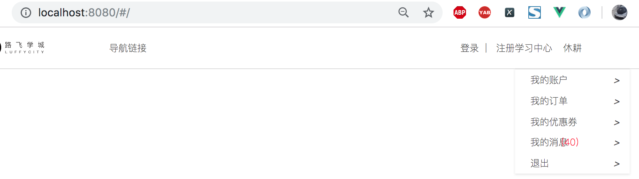Click the 导航链接 navigation link

coord(128,48)
